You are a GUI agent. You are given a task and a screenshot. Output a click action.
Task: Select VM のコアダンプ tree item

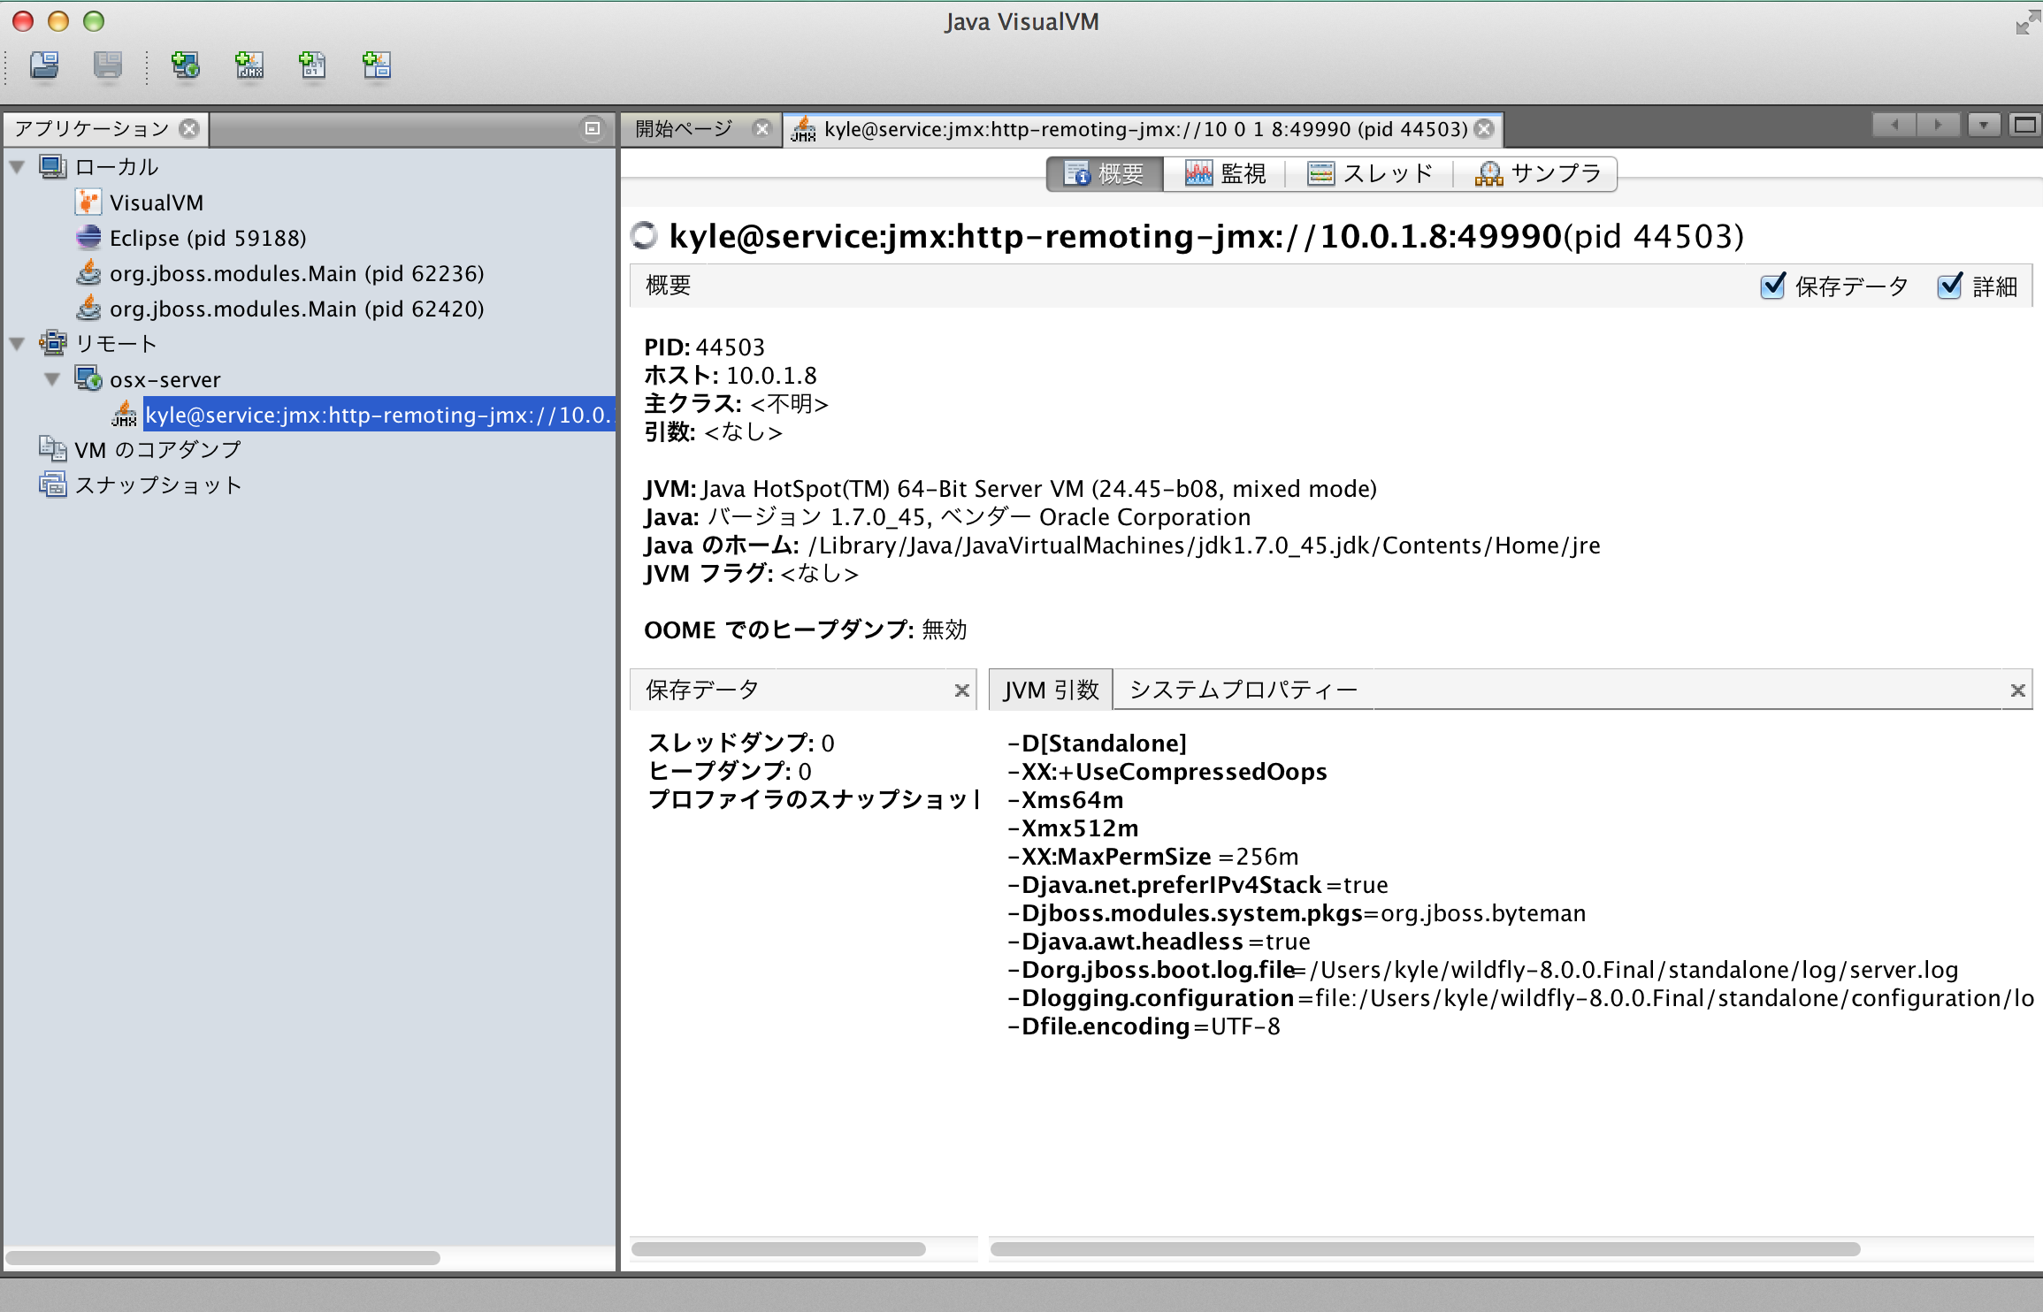tap(157, 450)
